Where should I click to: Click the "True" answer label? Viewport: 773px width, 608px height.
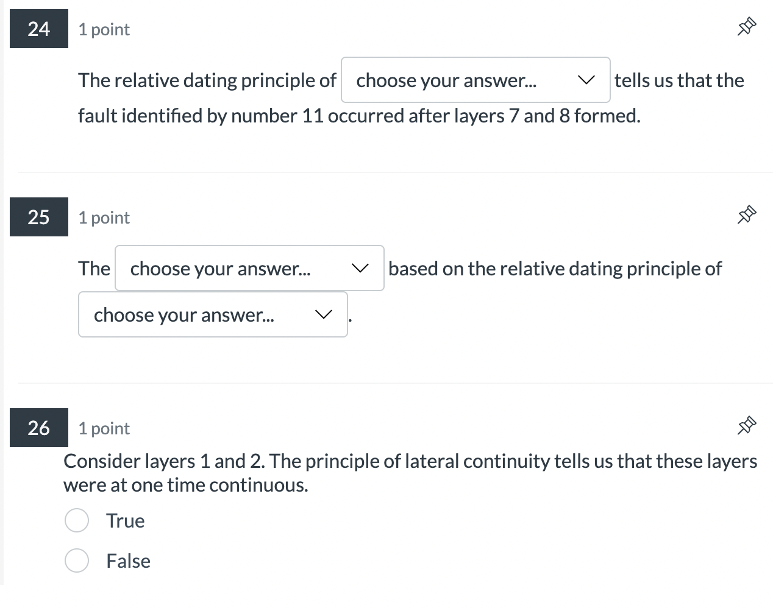pyautogui.click(x=125, y=521)
